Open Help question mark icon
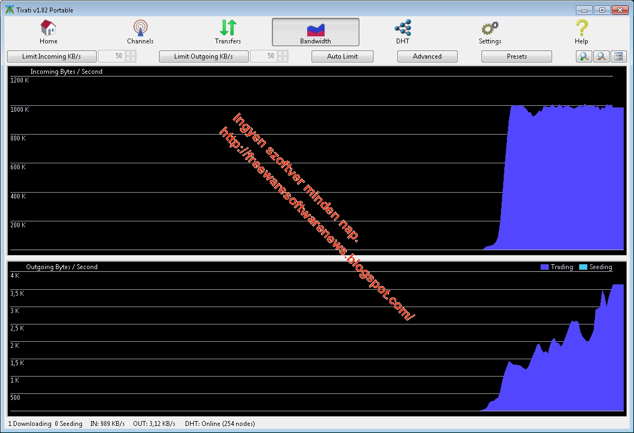The image size is (634, 433). pyautogui.click(x=581, y=28)
